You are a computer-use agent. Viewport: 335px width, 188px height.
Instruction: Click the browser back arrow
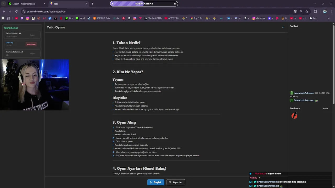(x=4, y=11)
